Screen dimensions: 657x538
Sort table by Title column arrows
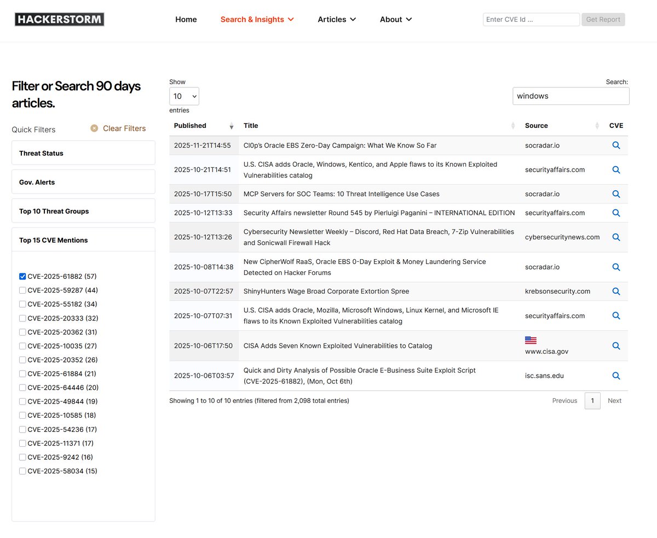(x=513, y=126)
